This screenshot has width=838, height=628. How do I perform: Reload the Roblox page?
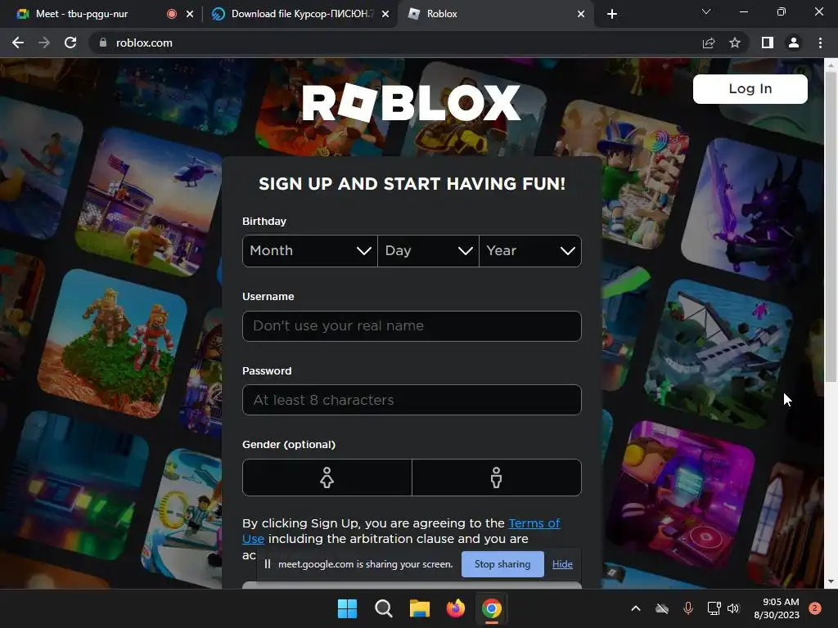(x=70, y=43)
